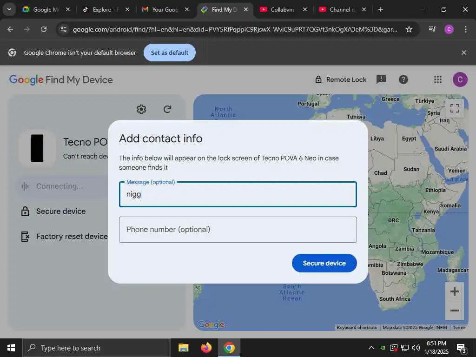This screenshot has height=357, width=476.
Task: Show hidden system tray icons
Action: (x=371, y=348)
